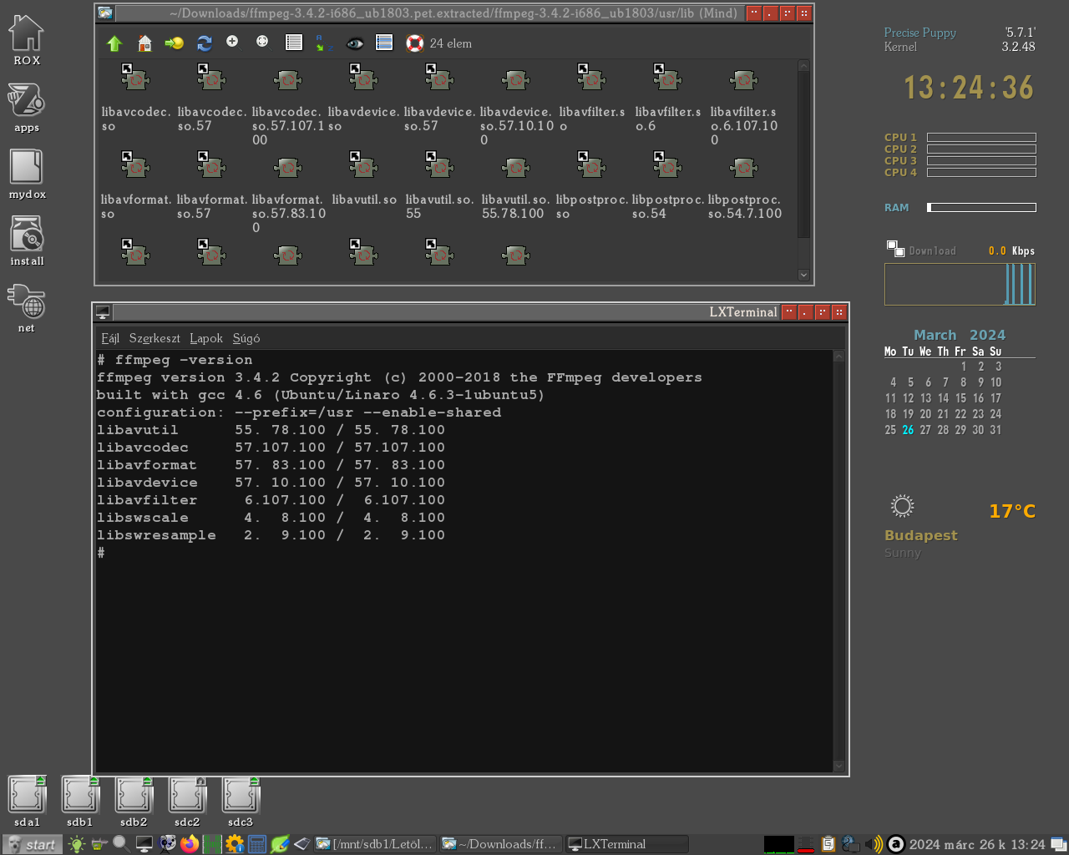1069x855 pixels.
Task: Toggle hidden files with eye icon
Action: [355, 43]
